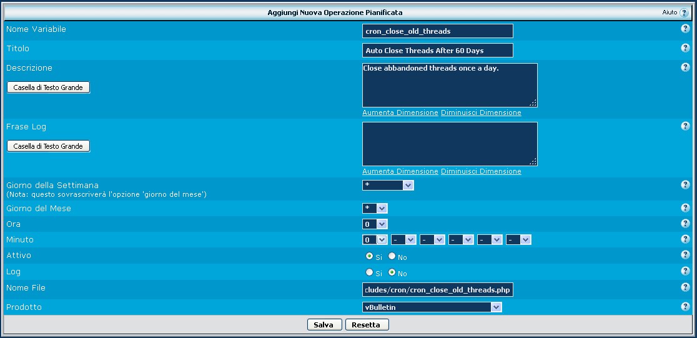Click Diminuisci Dimensione link under Frase Log
The image size is (697, 338).
[x=481, y=171]
